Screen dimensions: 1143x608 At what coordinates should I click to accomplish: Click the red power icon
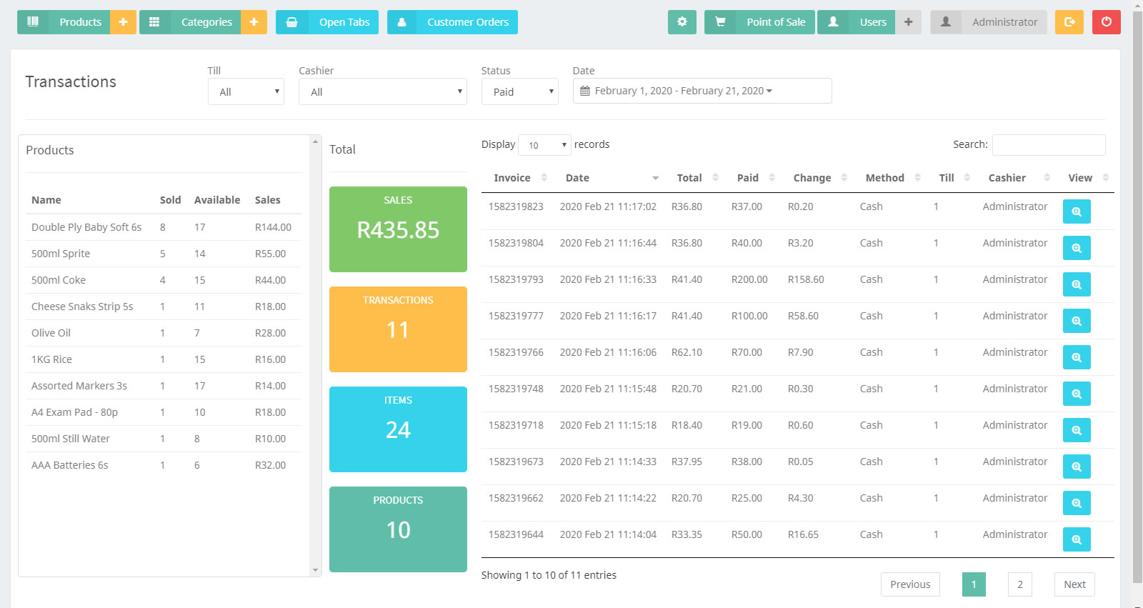click(1106, 22)
